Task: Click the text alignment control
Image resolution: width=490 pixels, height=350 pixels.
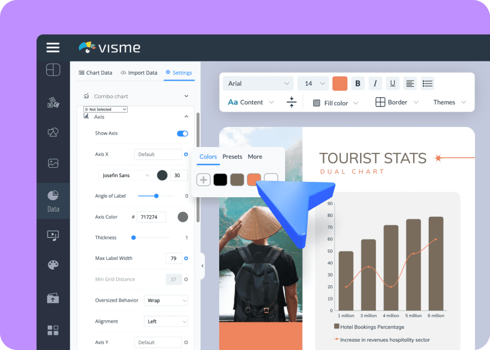Action: 410,83
